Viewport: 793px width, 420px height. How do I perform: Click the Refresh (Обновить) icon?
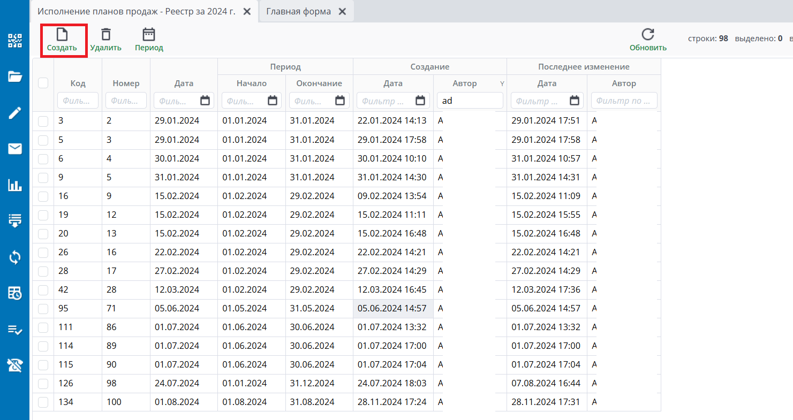(648, 35)
